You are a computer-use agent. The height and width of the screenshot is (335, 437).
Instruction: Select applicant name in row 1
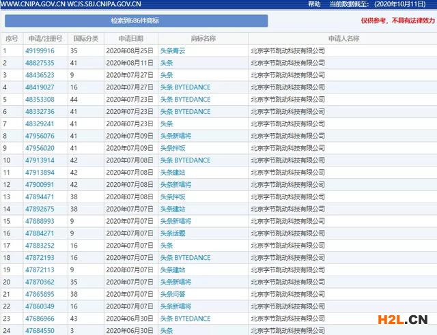pyautogui.click(x=288, y=50)
